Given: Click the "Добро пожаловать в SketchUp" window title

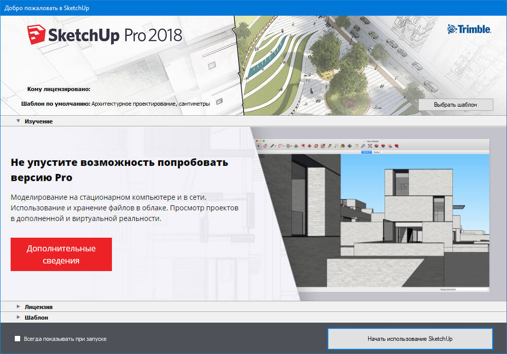Looking at the screenshot, I should point(47,8).
